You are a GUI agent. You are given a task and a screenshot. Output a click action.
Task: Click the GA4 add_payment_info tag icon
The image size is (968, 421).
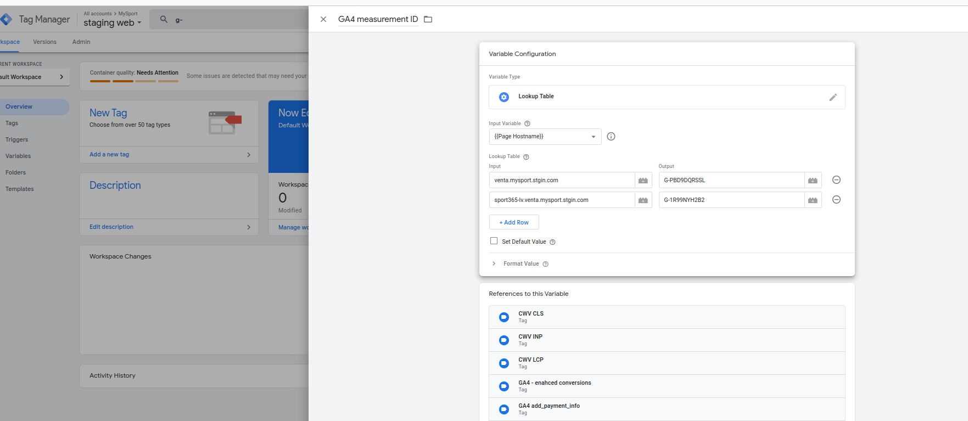click(x=503, y=409)
